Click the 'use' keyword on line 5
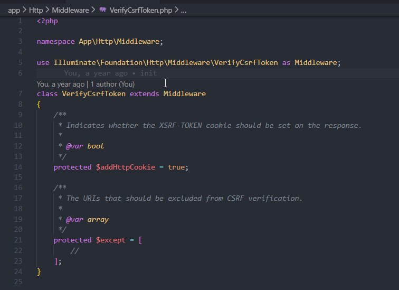 coord(43,63)
